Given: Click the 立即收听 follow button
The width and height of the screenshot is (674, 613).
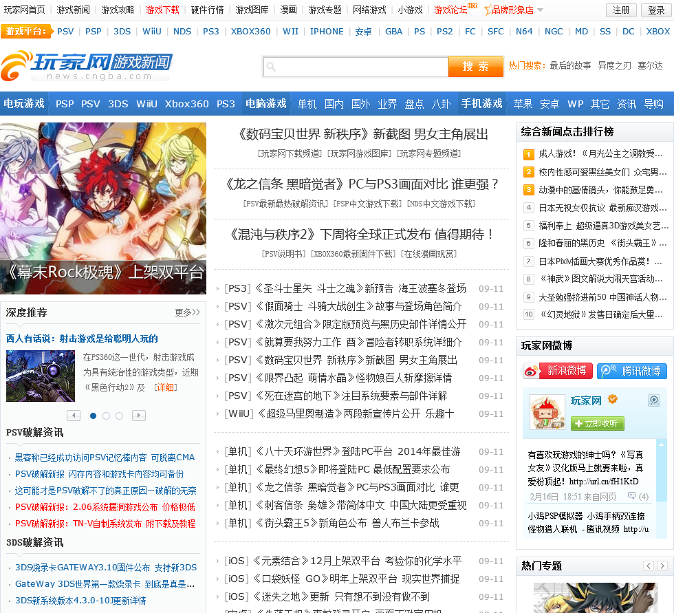Looking at the screenshot, I should tap(597, 423).
